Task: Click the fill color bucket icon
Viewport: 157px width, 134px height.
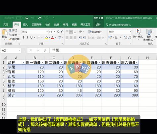Action: coord(46,38)
